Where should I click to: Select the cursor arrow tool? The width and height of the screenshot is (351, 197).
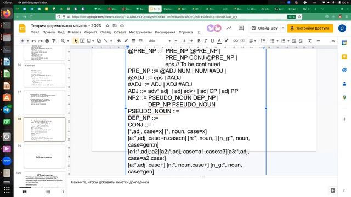point(76,41)
